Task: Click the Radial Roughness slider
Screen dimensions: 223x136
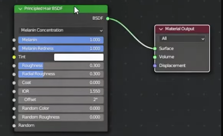Action: 61,74
